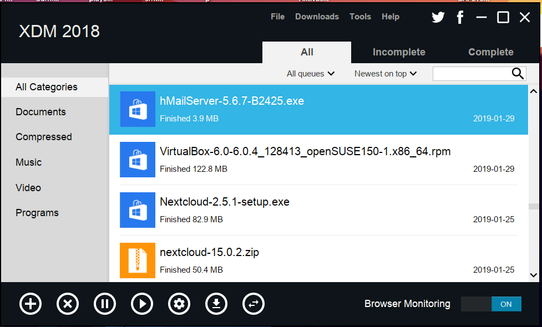Click the add new download plus icon
Screen dimensions: 542x327
(x=31, y=304)
